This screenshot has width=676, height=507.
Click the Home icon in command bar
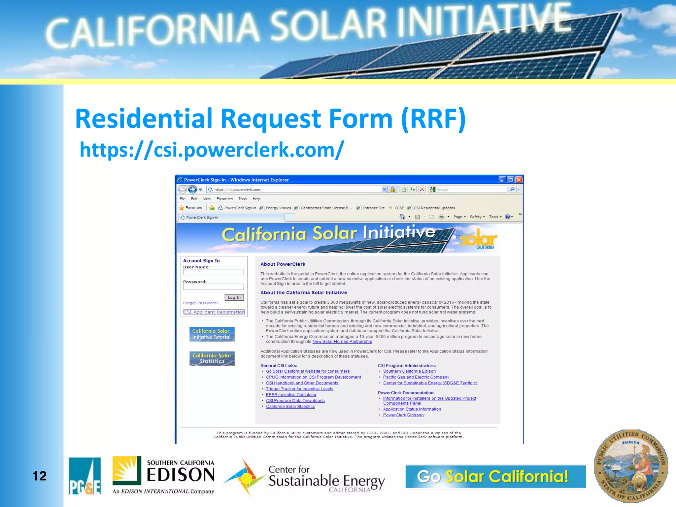click(402, 217)
